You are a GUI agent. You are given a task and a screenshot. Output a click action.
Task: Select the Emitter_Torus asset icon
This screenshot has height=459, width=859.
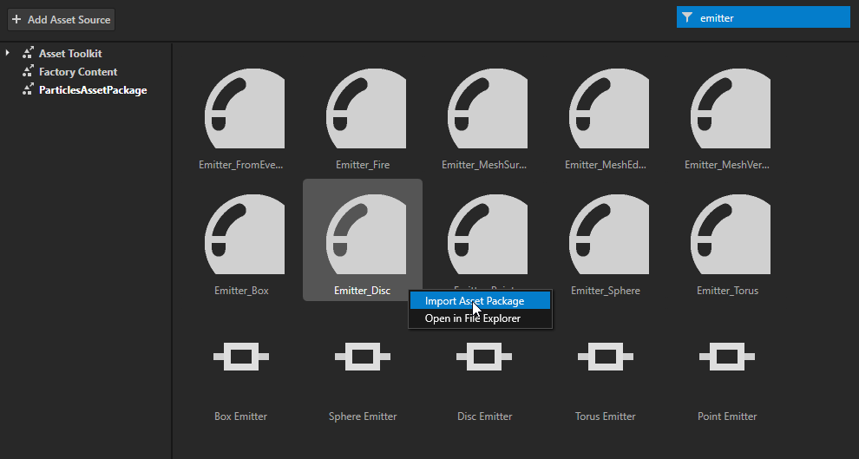pyautogui.click(x=731, y=234)
